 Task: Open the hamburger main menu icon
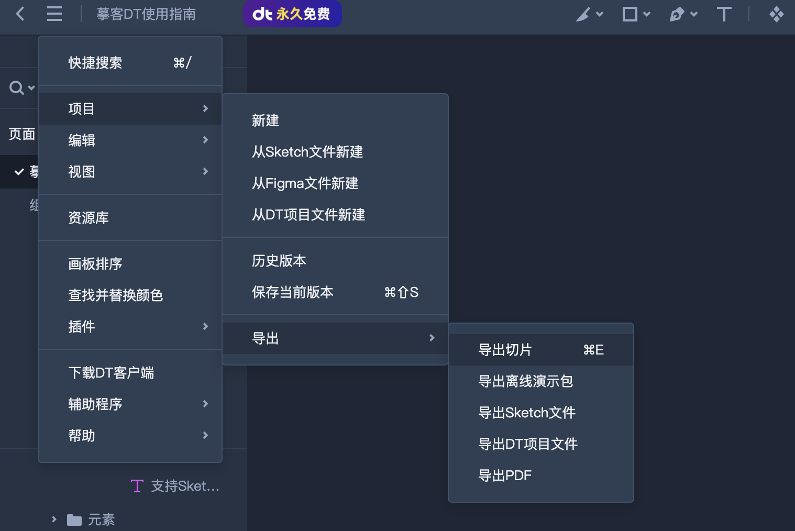tap(54, 14)
